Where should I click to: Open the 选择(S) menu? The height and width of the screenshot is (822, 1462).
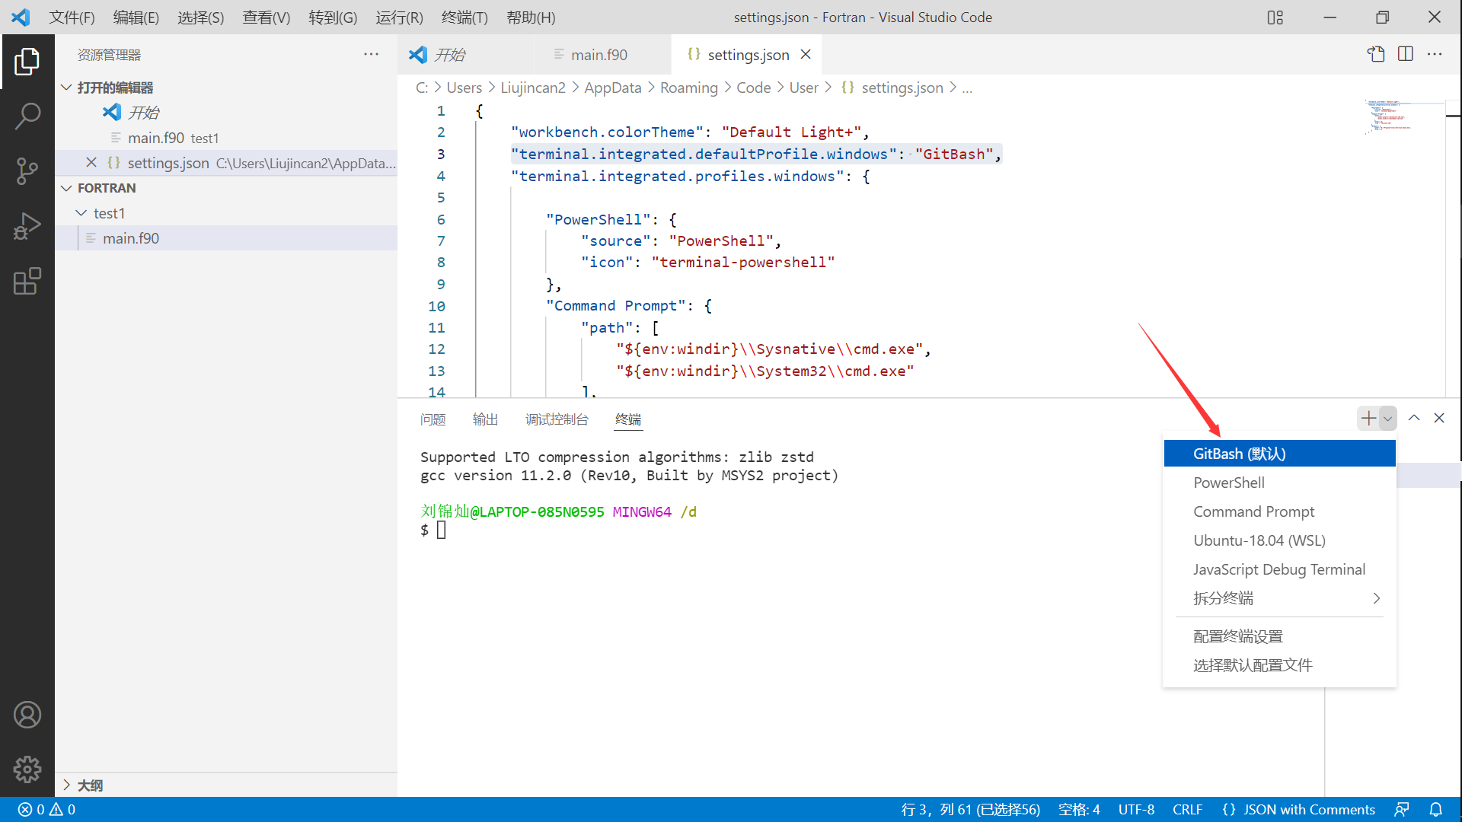pos(200,17)
